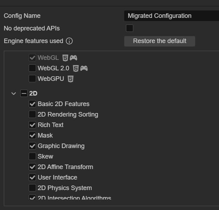Image resolution: width=219 pixels, height=210 pixels.
Task: Click the gamepad icon next to WebGL 2.0
Action: [x=84, y=68]
